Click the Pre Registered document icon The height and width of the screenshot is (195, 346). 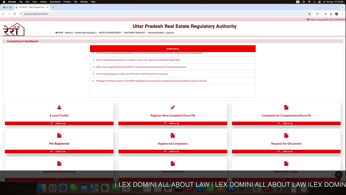coord(59,135)
